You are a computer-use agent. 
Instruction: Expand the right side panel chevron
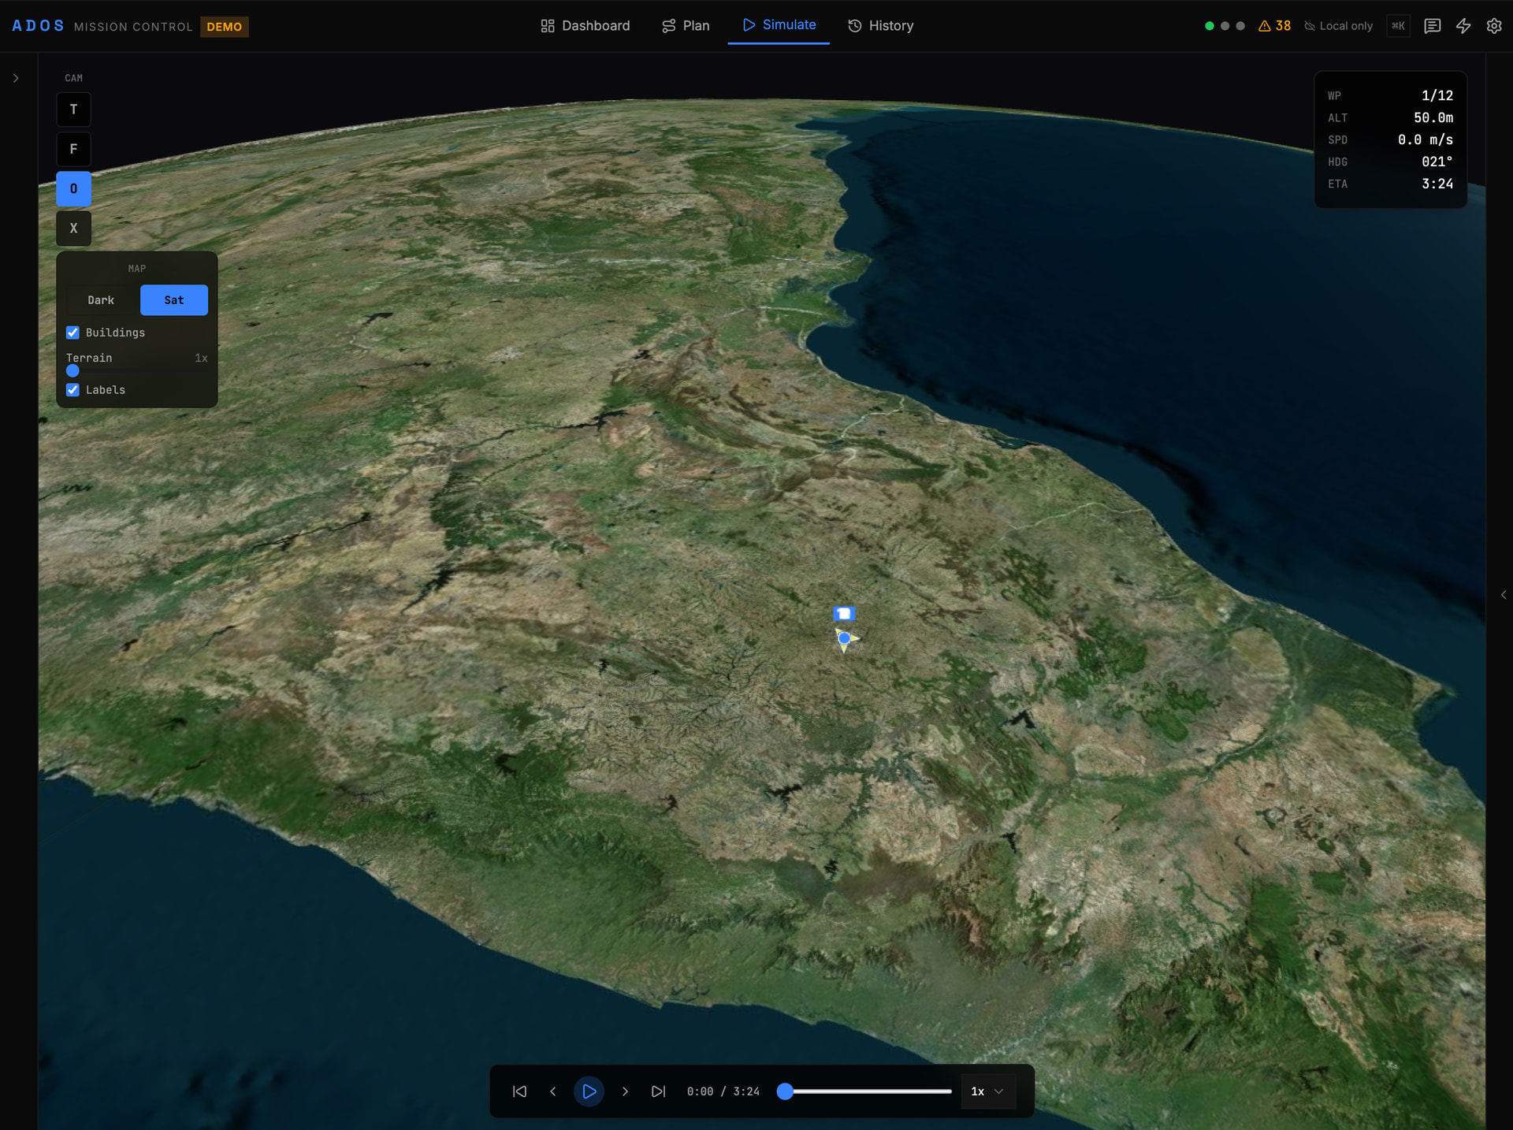tap(1504, 595)
